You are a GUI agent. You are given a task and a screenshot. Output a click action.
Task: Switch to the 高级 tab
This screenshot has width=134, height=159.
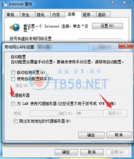point(104,15)
